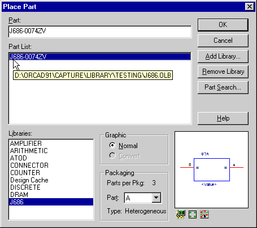
Task: Select the J686 library entry
Action: [x=51, y=202]
